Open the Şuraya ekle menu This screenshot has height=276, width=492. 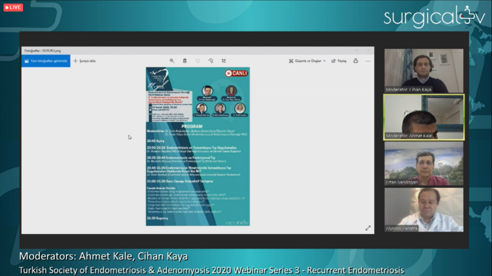pyautogui.click(x=85, y=61)
